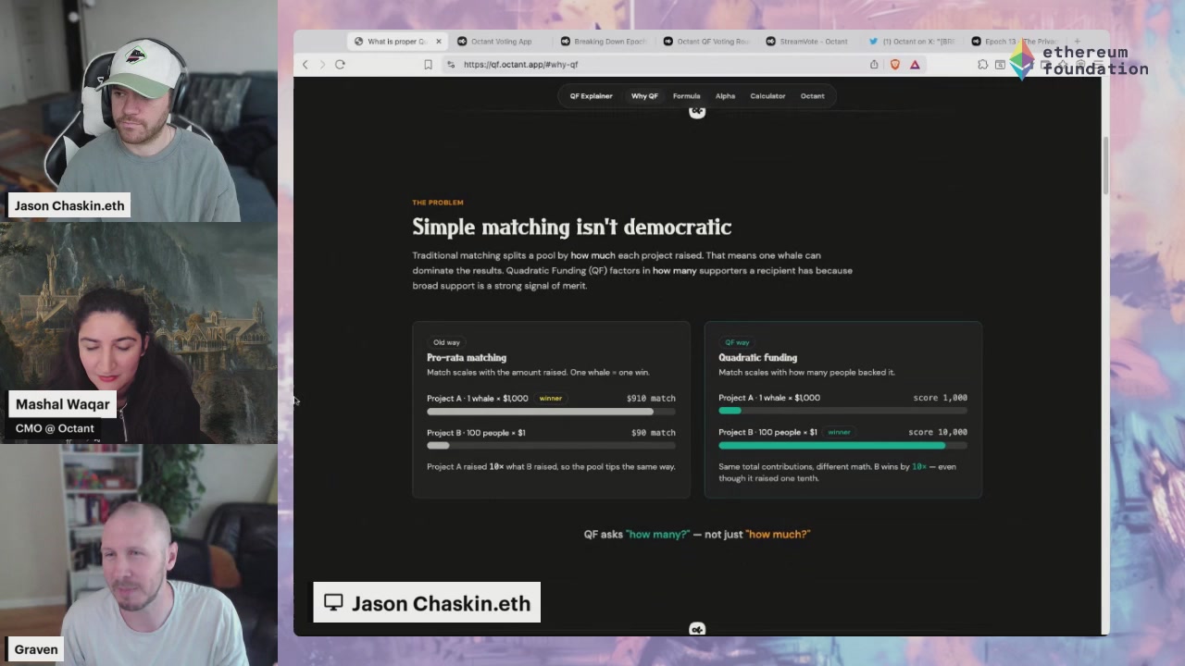Click the QF Explainer nav link

click(x=591, y=96)
